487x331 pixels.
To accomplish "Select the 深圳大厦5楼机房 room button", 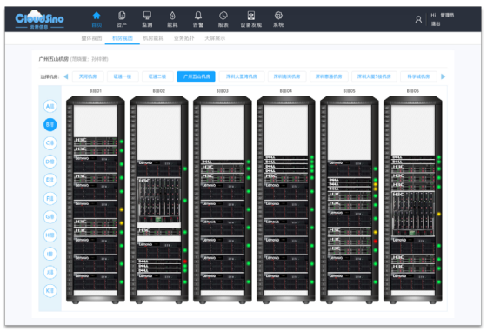I will [x=374, y=76].
